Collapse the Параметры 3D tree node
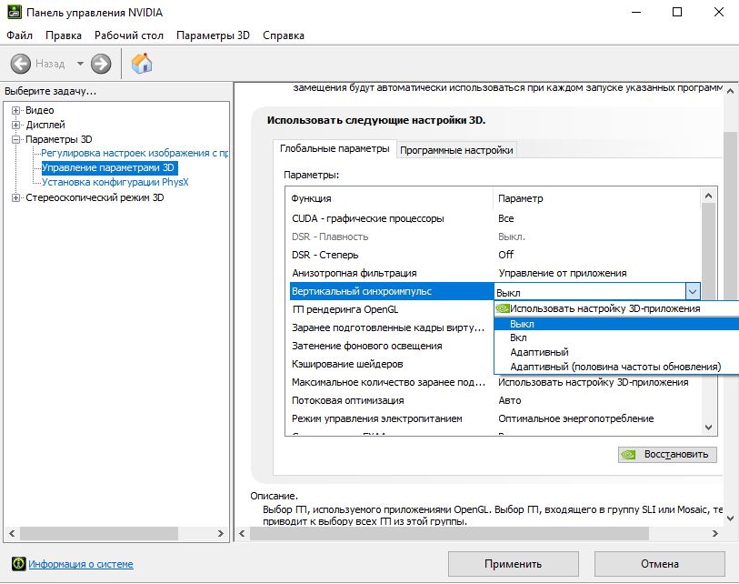739x584 pixels. tap(16, 139)
